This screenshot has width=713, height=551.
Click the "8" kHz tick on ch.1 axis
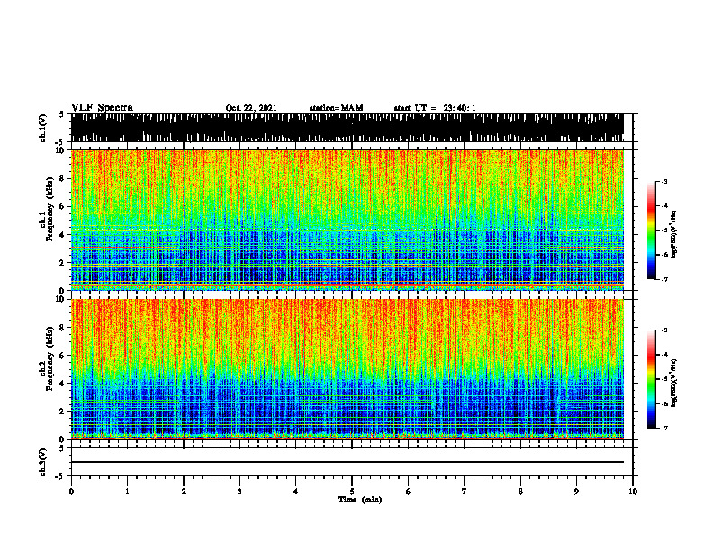(63, 178)
